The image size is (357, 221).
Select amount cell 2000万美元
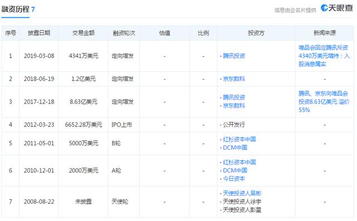(84, 170)
